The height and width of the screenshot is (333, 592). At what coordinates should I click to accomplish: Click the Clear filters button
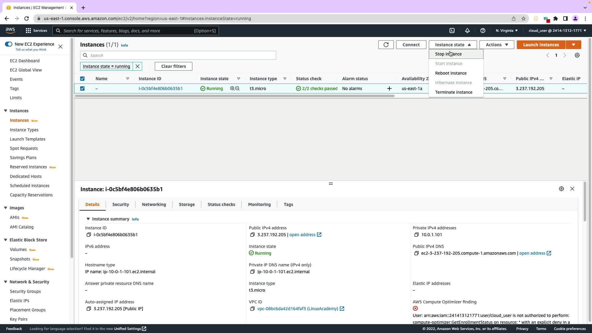tap(173, 66)
